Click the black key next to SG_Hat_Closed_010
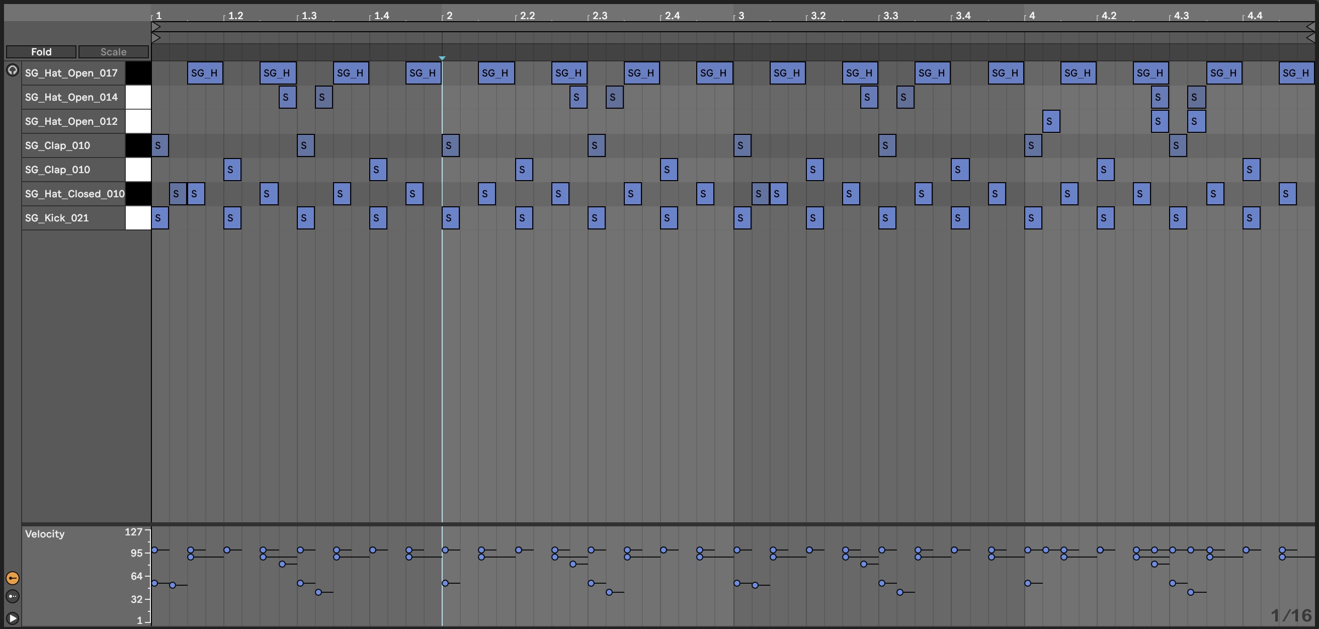 [x=138, y=194]
